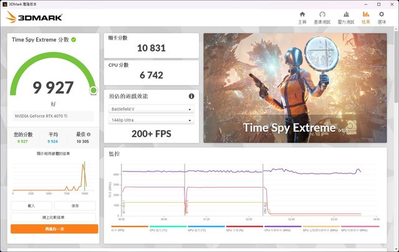399x252 pixels.
Task: Click the Load (載入) button
Action: pos(31,205)
